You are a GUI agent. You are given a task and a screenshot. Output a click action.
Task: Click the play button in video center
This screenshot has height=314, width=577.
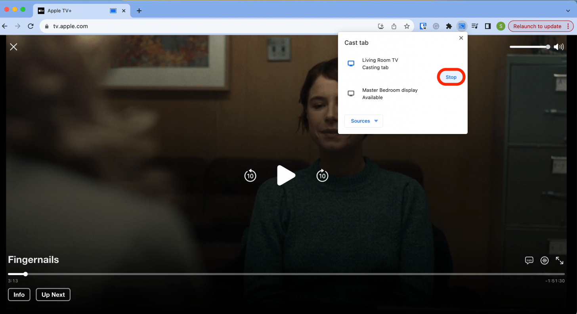(286, 175)
